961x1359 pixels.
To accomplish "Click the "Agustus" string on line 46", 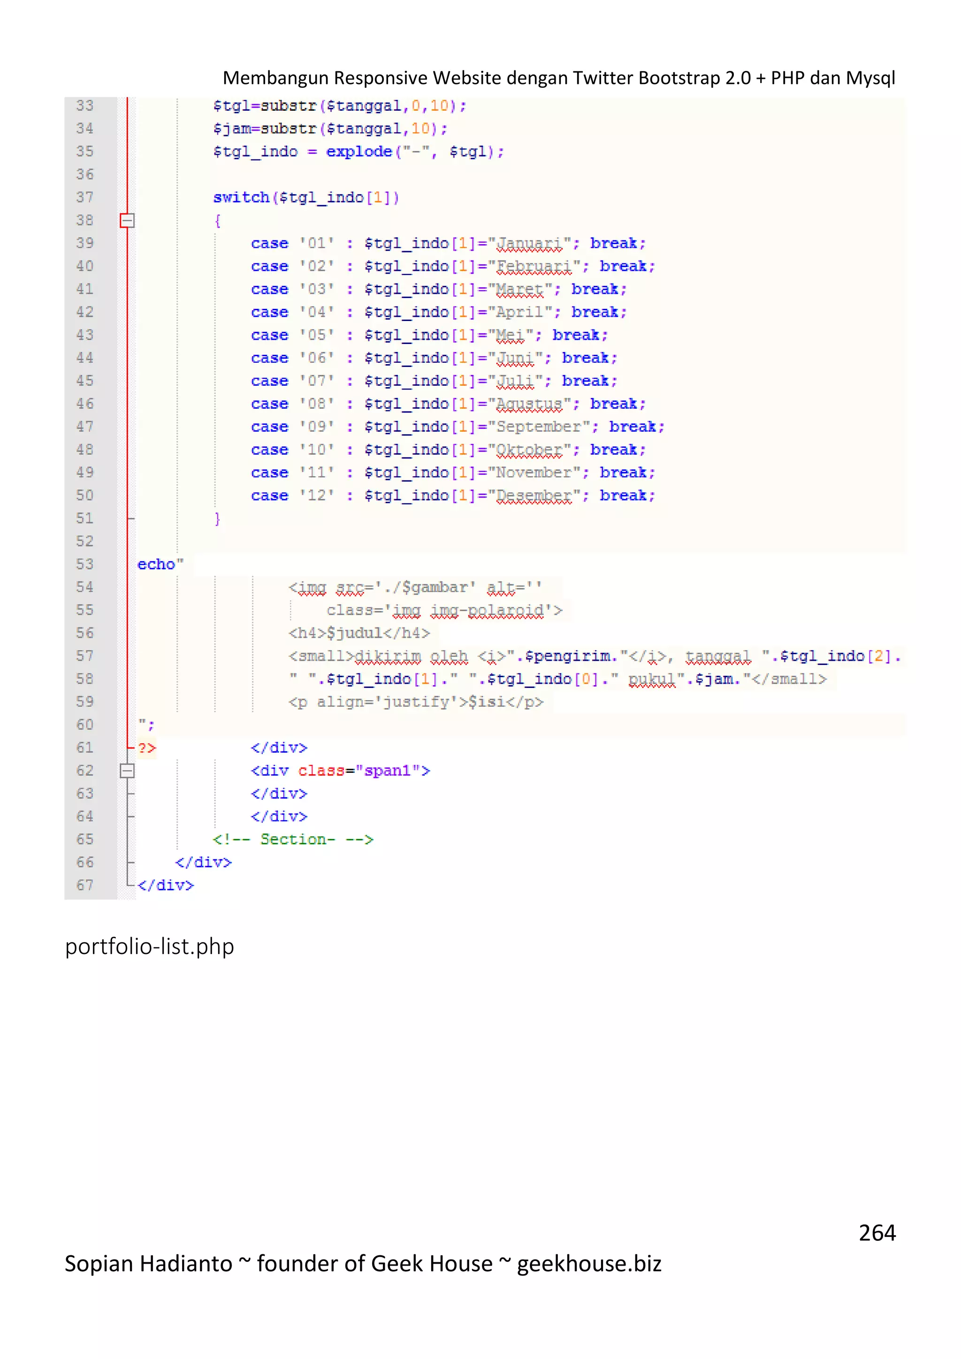I will click(x=530, y=404).
